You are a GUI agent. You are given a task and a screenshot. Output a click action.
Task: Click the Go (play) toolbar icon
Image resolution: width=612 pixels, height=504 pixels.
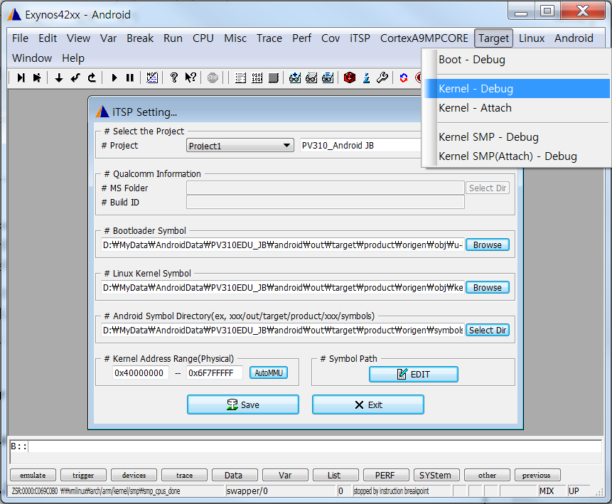[x=114, y=77]
